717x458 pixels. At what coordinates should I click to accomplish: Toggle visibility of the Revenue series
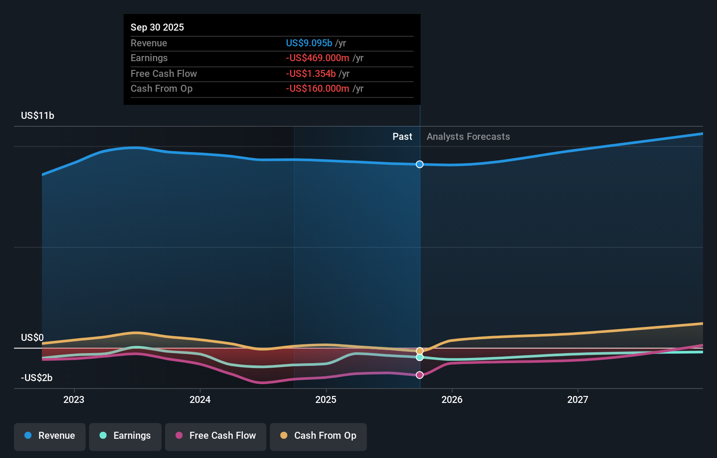tap(49, 436)
